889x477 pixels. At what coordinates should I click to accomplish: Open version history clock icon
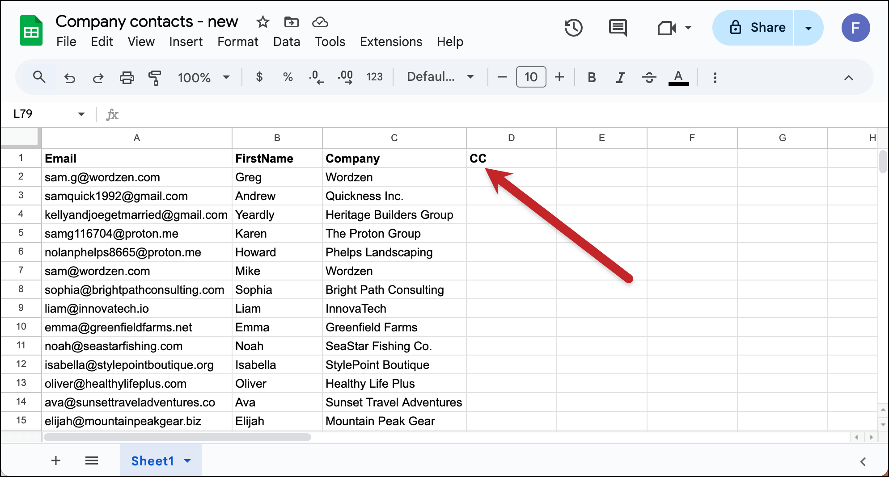573,28
